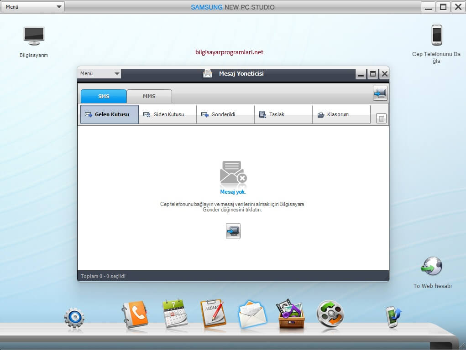Open the message envelope icon in dock
Image resolution: width=466 pixels, height=350 pixels.
(252, 314)
